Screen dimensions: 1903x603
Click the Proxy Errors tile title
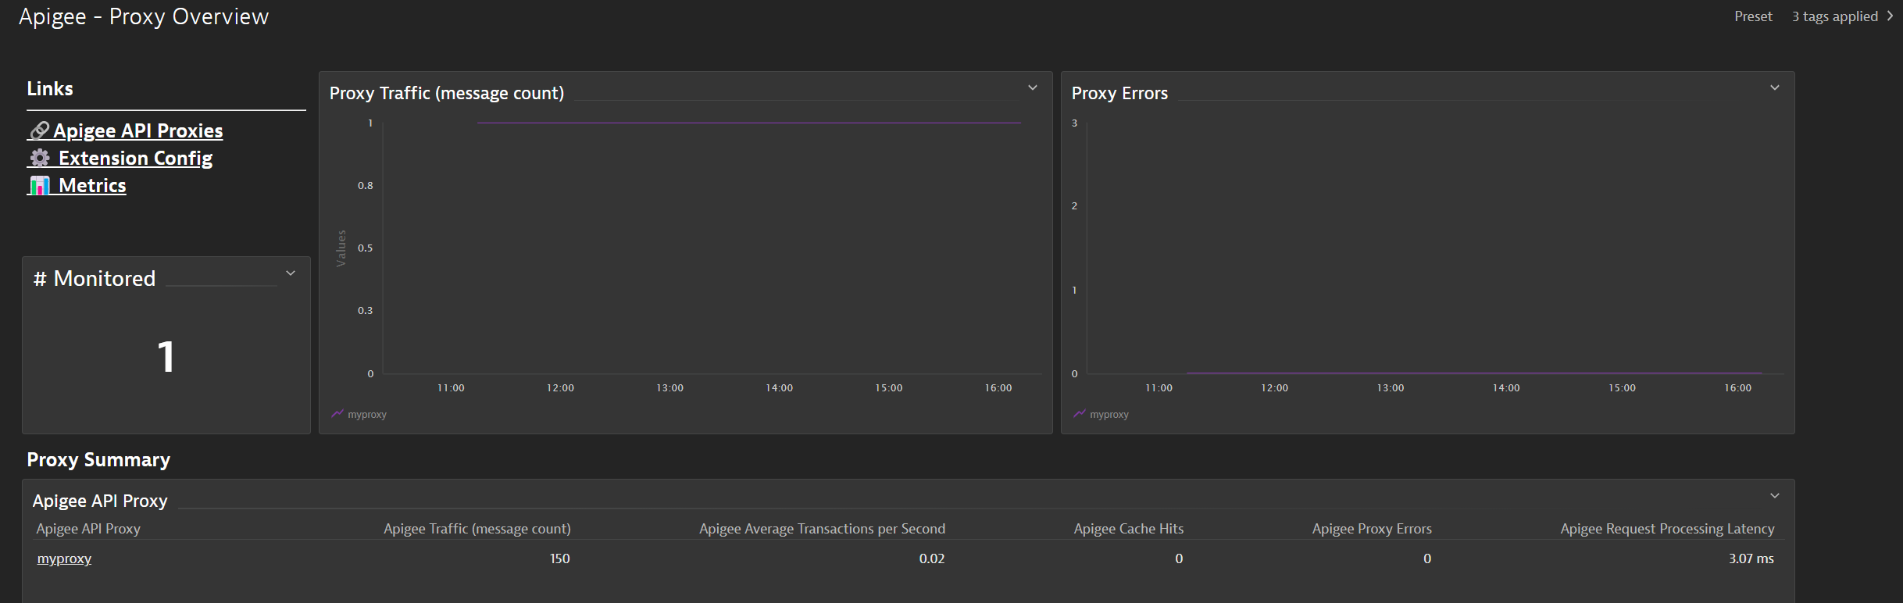1119,93
